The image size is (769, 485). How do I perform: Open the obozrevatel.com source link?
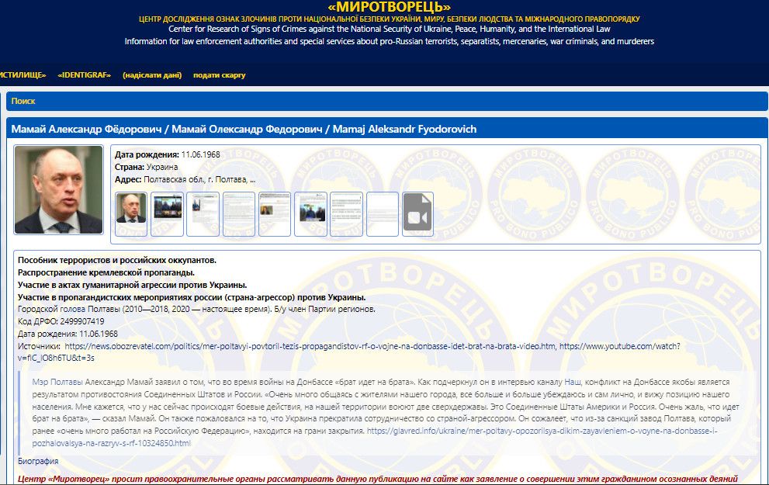(x=310, y=346)
